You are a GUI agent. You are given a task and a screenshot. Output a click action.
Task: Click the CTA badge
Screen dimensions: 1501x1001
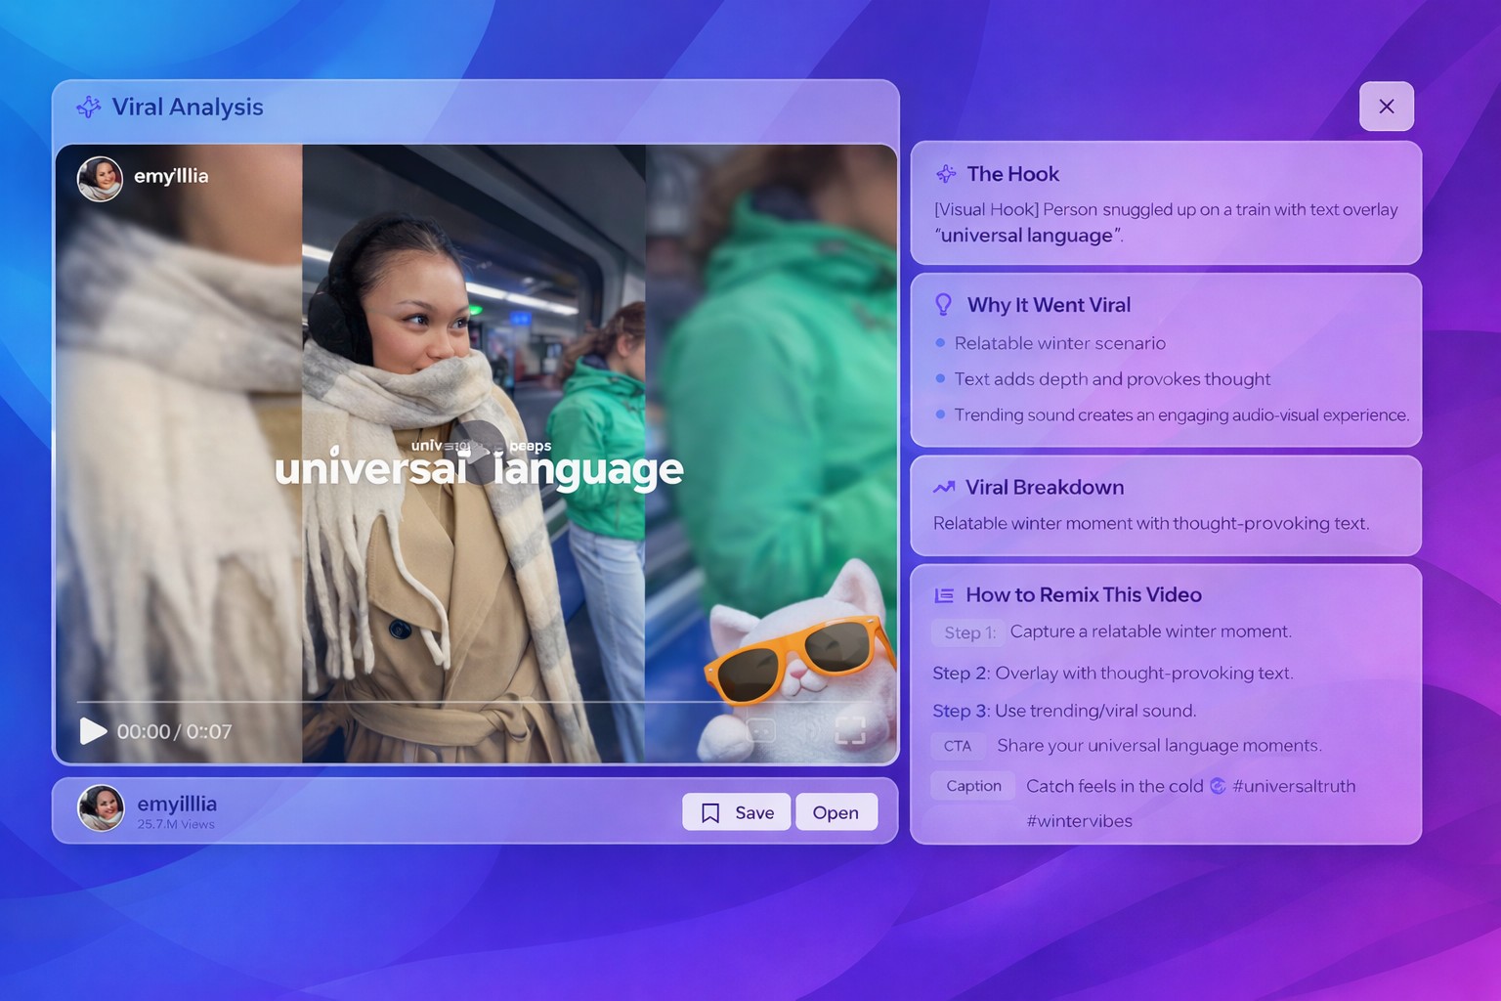958,745
